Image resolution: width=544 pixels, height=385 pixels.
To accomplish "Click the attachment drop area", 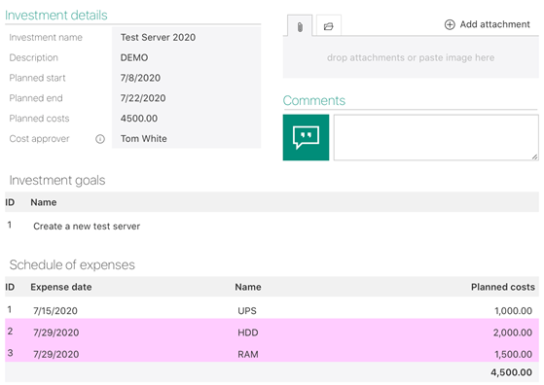I will pyautogui.click(x=411, y=57).
